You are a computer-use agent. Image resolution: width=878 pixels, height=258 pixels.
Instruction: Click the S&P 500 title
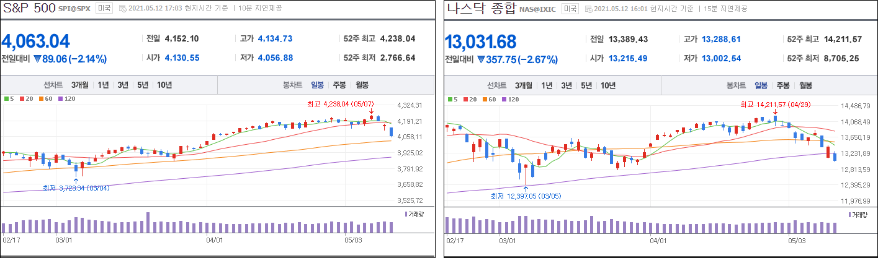click(x=29, y=9)
